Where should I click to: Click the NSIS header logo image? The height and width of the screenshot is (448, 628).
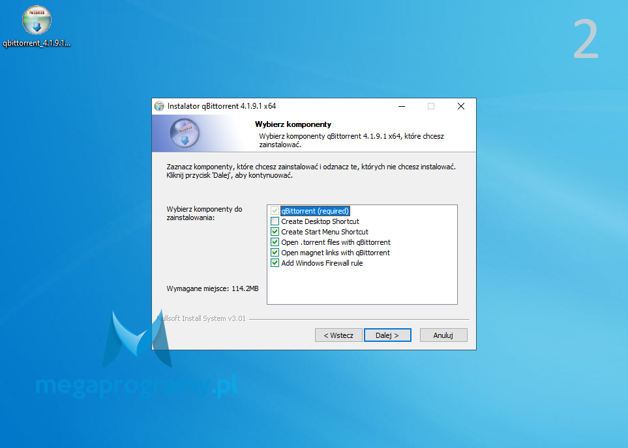185,133
